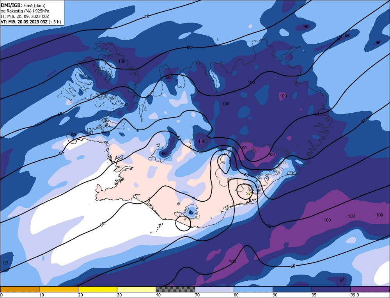Click the 'VT: Mið. 20.09.2023 03Z (+3 h)' line
The width and height of the screenshot is (390, 298).
coord(31,21)
